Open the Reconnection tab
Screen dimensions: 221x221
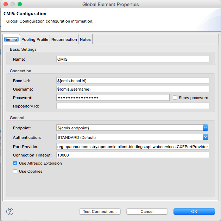tap(64, 39)
